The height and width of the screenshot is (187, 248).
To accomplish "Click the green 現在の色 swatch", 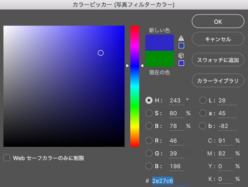I will pos(160,59).
